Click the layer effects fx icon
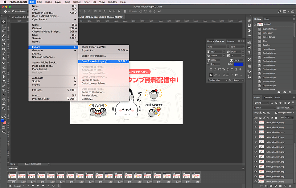The image size is (296, 188). [x=266, y=186]
